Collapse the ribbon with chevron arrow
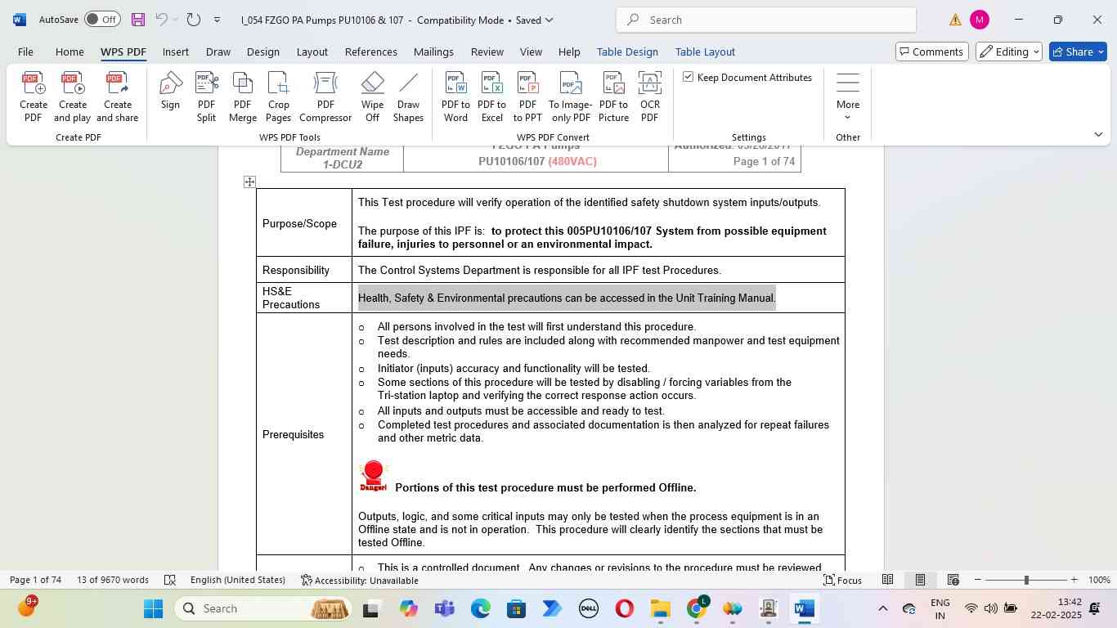Viewport: 1117px width, 628px height. point(1098,134)
